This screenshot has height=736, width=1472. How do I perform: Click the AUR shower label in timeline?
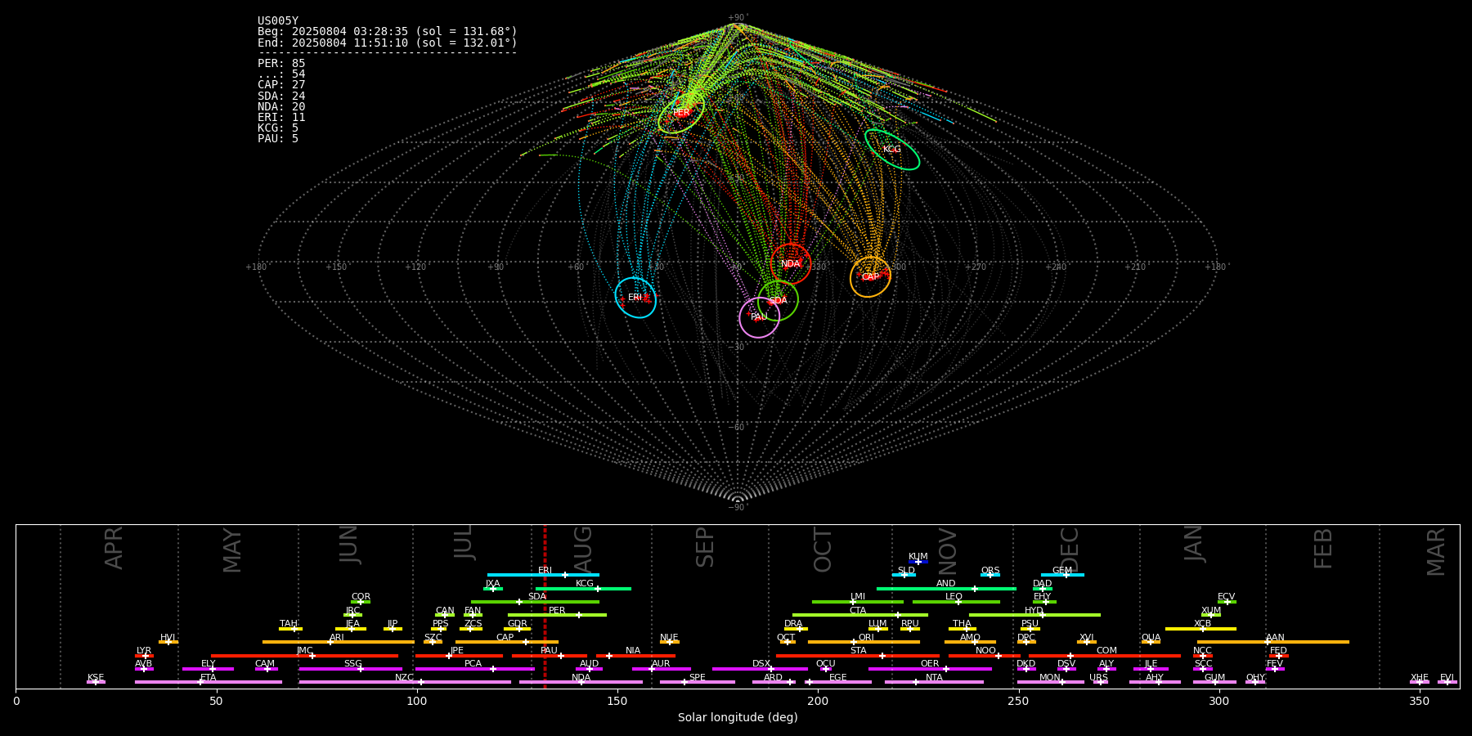tap(661, 663)
